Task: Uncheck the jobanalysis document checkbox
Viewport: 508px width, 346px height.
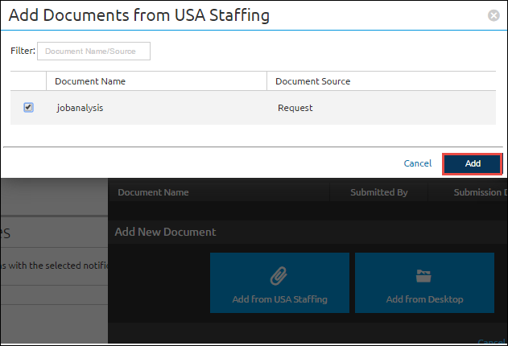Action: (x=28, y=107)
